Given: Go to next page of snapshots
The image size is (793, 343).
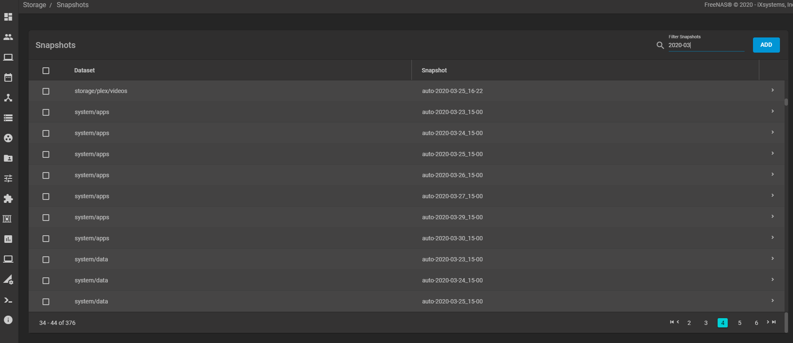Looking at the screenshot, I should 768,322.
